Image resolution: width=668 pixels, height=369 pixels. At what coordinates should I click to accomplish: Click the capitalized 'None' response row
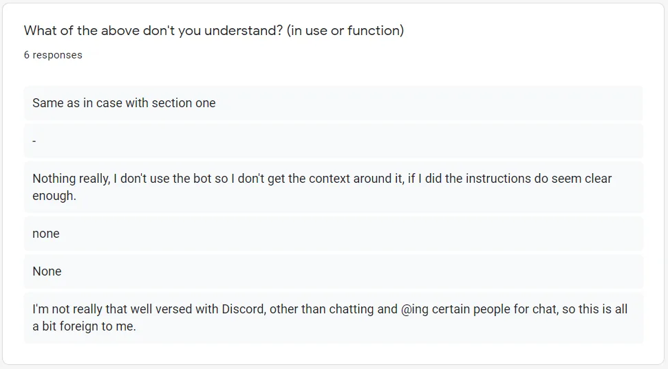pos(334,271)
